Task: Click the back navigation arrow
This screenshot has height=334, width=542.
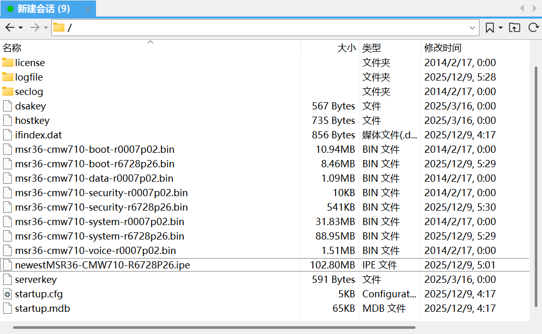Action: (x=9, y=27)
